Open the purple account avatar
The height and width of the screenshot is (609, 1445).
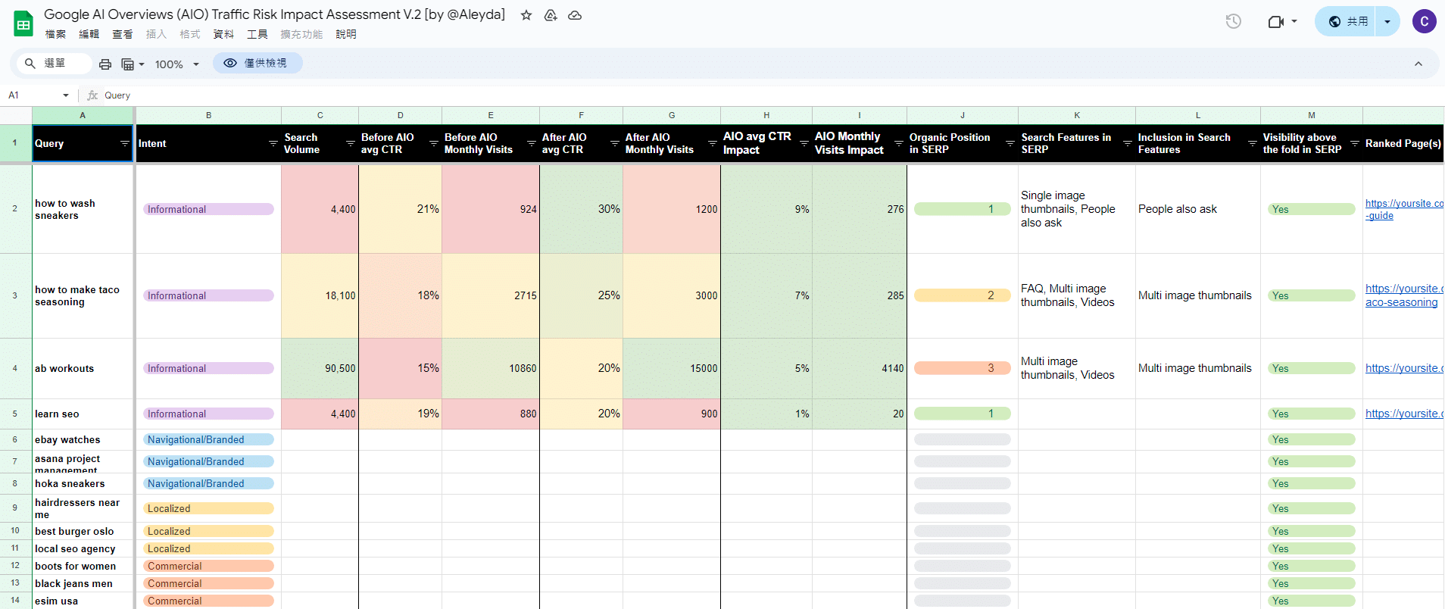click(x=1424, y=21)
